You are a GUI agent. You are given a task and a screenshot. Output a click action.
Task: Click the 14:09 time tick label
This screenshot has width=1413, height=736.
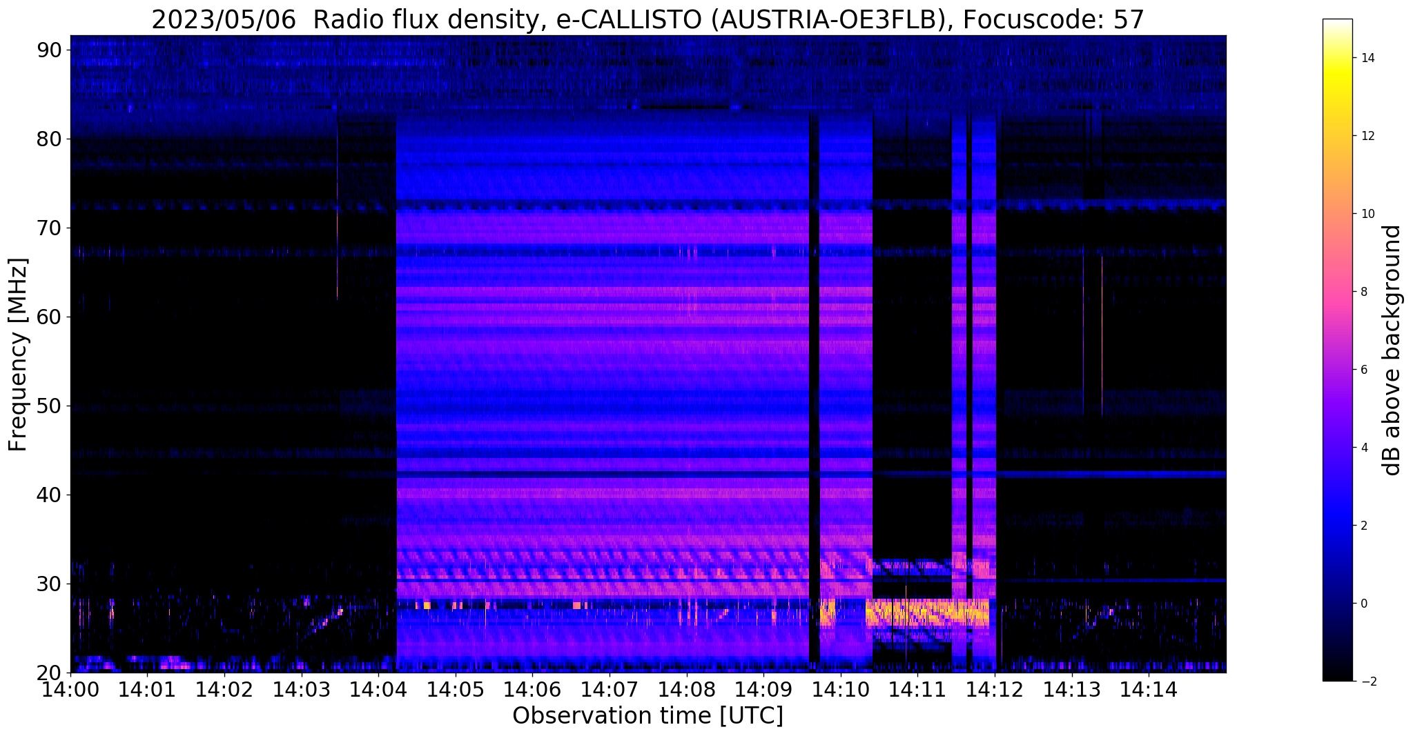coord(763,690)
